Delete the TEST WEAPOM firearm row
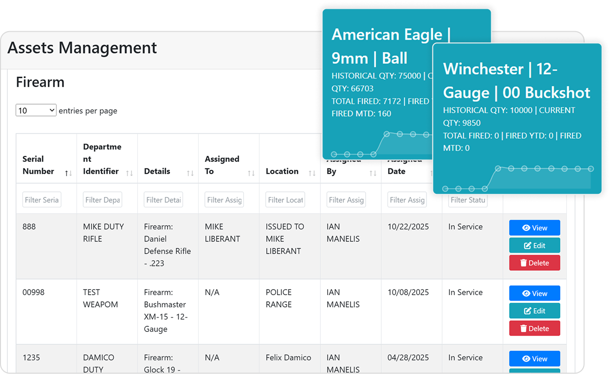 pos(535,329)
